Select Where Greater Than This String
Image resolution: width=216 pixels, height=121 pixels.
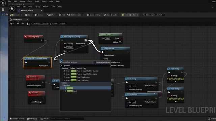(77, 80)
